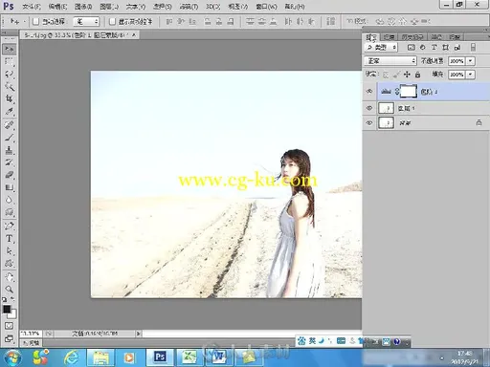Select the Move tool in the toolbox

[10, 49]
